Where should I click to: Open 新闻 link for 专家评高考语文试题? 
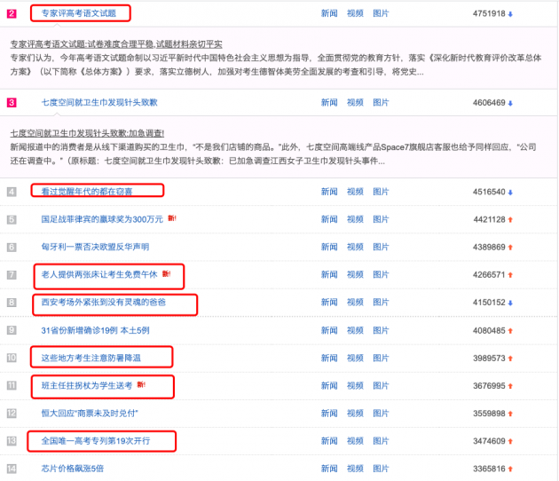point(329,14)
